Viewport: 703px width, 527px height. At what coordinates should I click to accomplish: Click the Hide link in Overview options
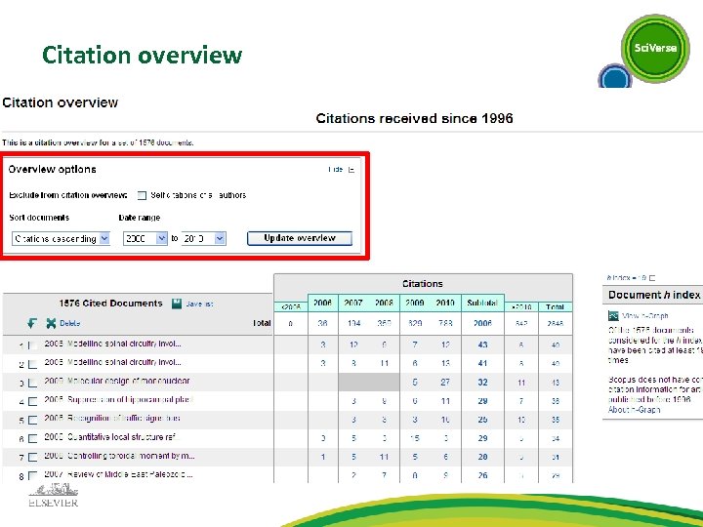[336, 169]
